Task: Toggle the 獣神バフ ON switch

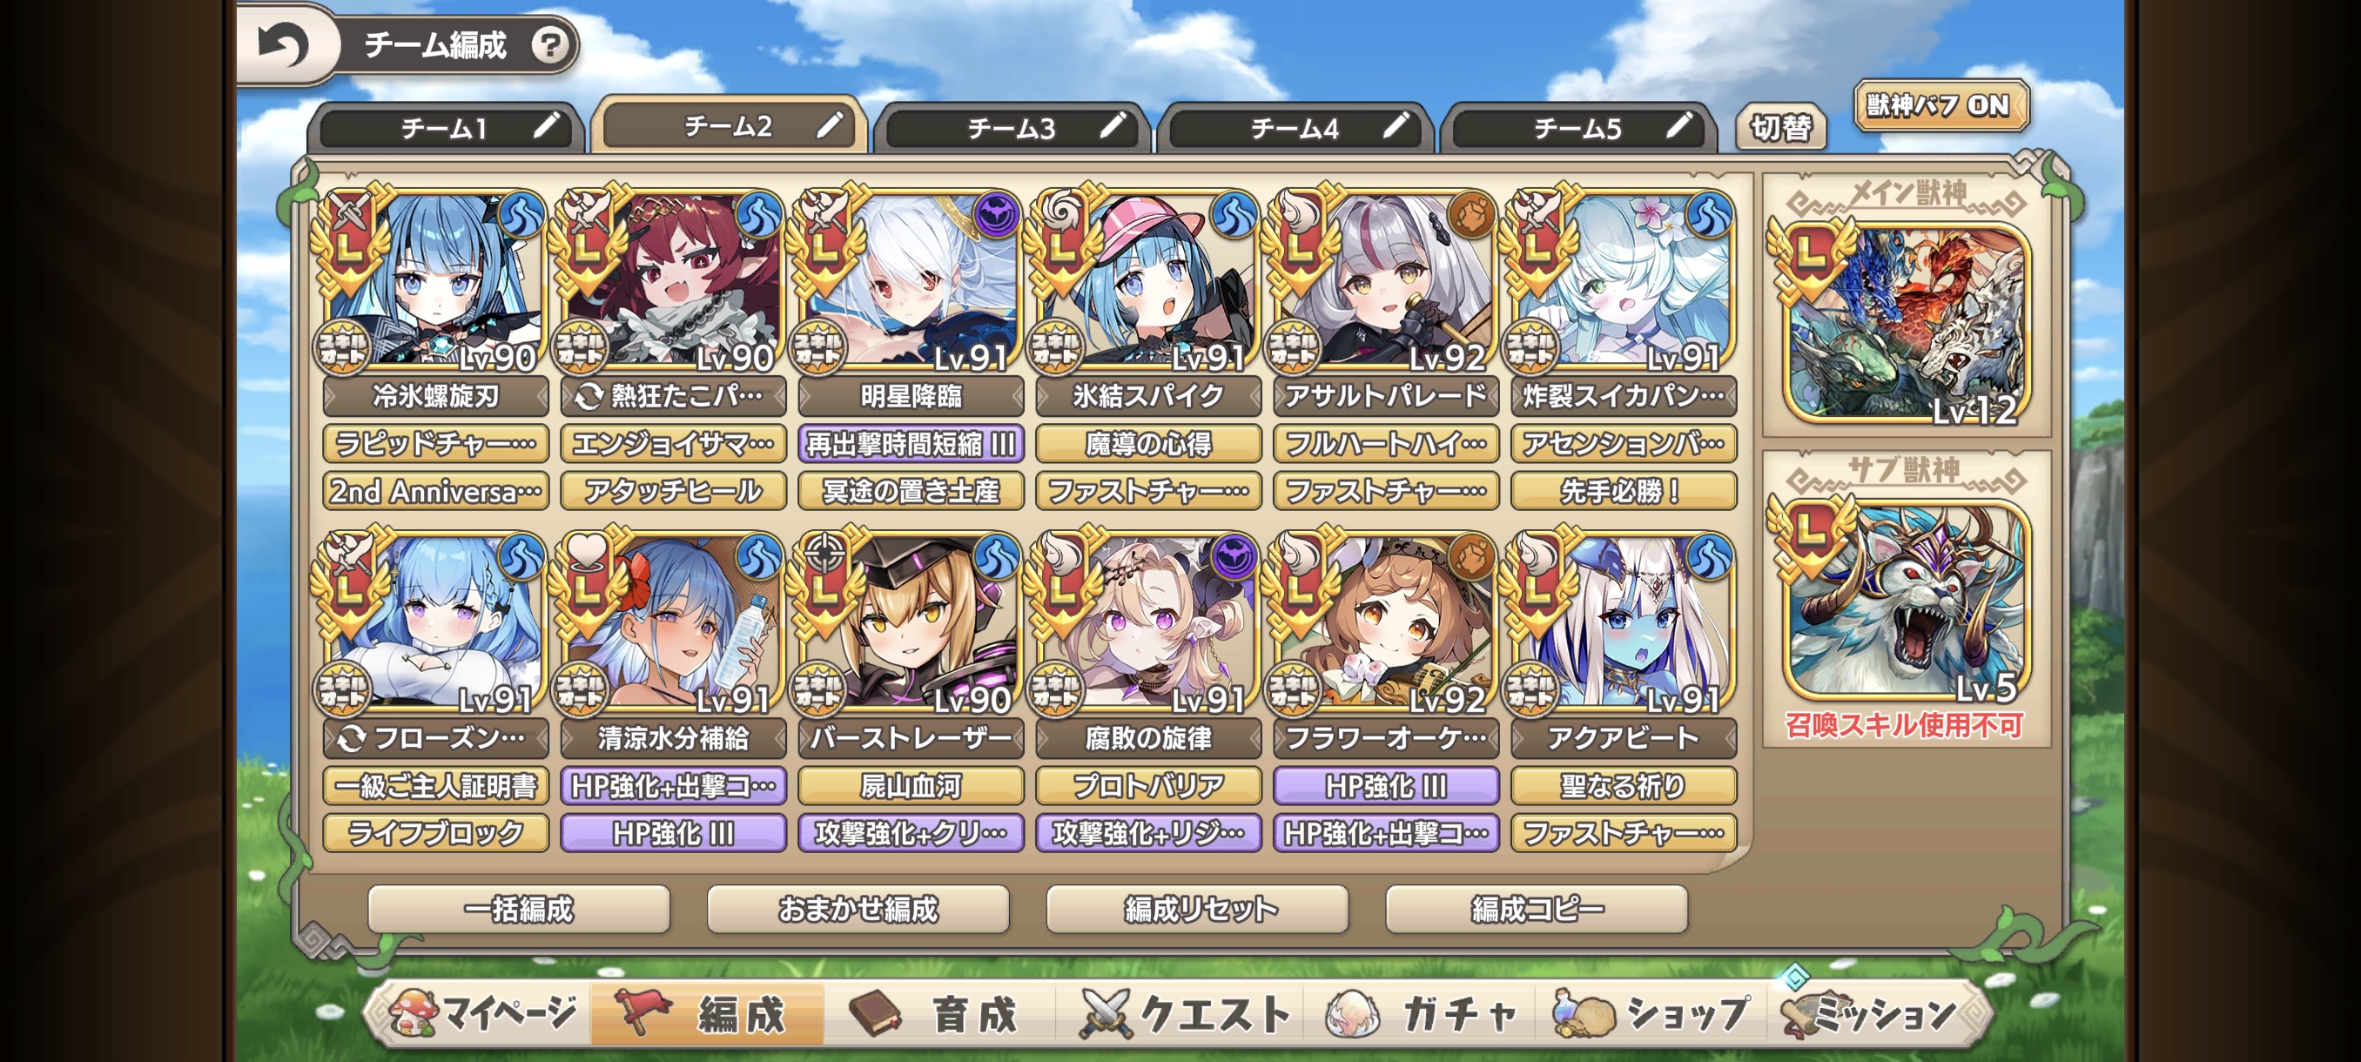Action: (x=1941, y=106)
